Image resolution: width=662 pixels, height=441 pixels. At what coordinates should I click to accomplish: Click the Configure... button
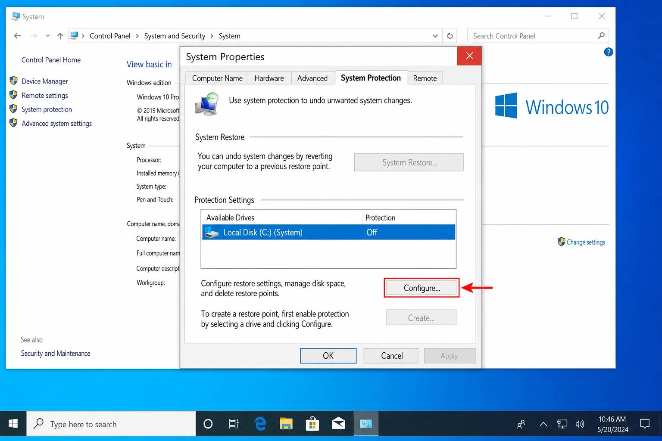(x=422, y=288)
